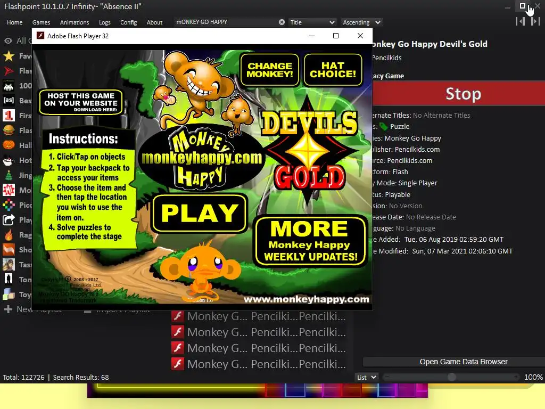Open the About tab
Viewport: 545px width, 409px height.
click(154, 22)
